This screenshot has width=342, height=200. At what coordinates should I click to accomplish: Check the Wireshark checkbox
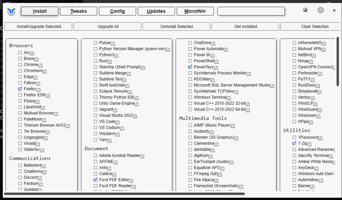click(294, 115)
